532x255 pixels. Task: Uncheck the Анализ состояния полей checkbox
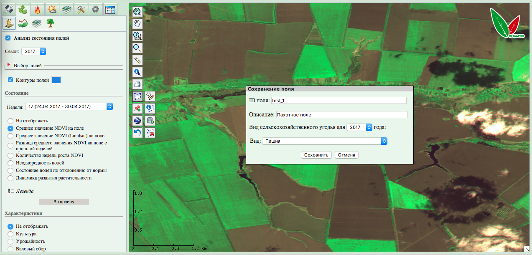click(x=8, y=38)
